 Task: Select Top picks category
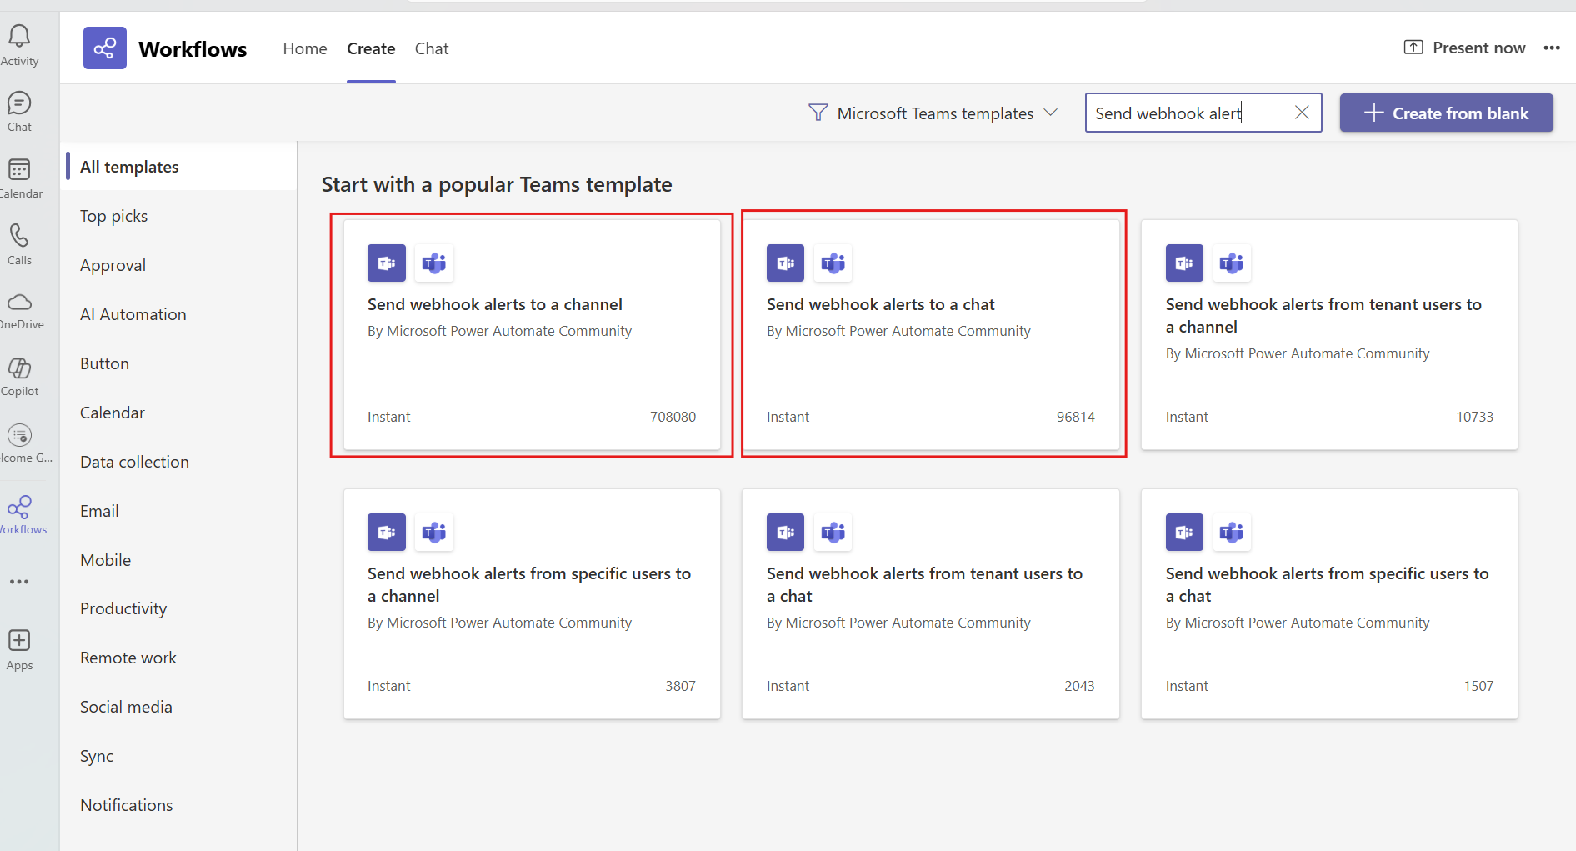180,216
